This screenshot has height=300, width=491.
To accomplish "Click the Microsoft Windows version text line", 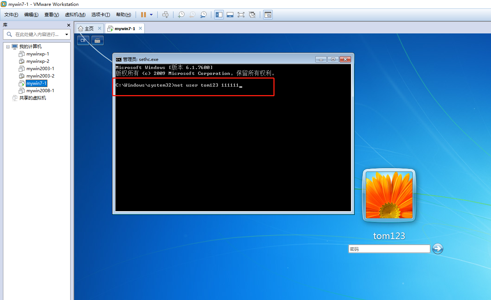I will [x=164, y=68].
